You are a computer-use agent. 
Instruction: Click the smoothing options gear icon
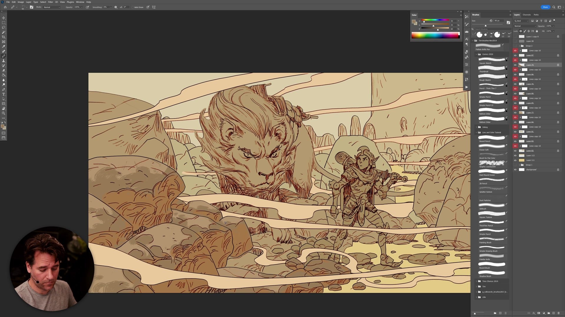pyautogui.click(x=116, y=7)
